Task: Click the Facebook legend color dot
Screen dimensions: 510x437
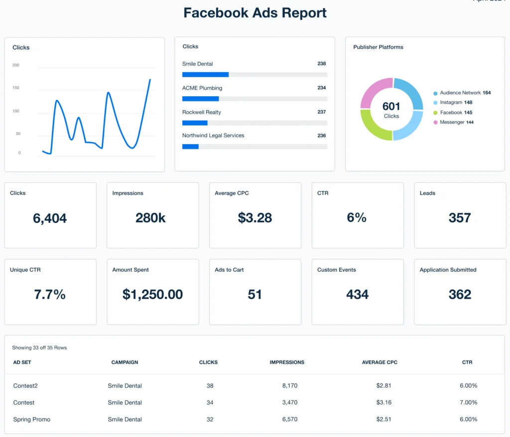Action: (x=435, y=113)
